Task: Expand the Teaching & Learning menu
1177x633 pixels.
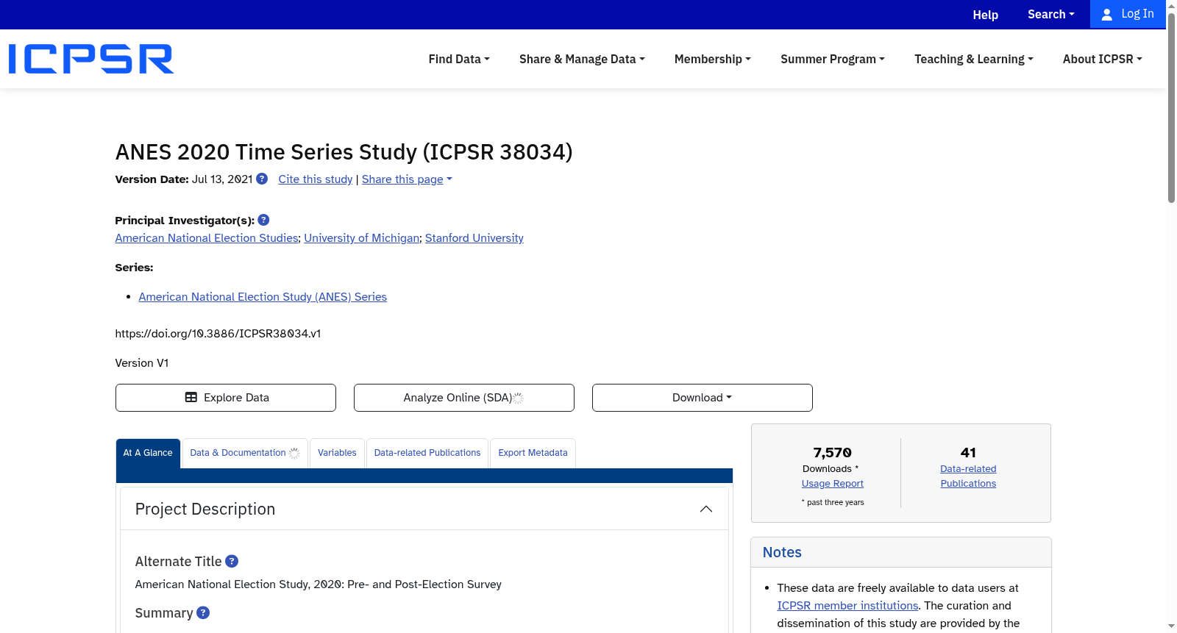Action: [974, 59]
